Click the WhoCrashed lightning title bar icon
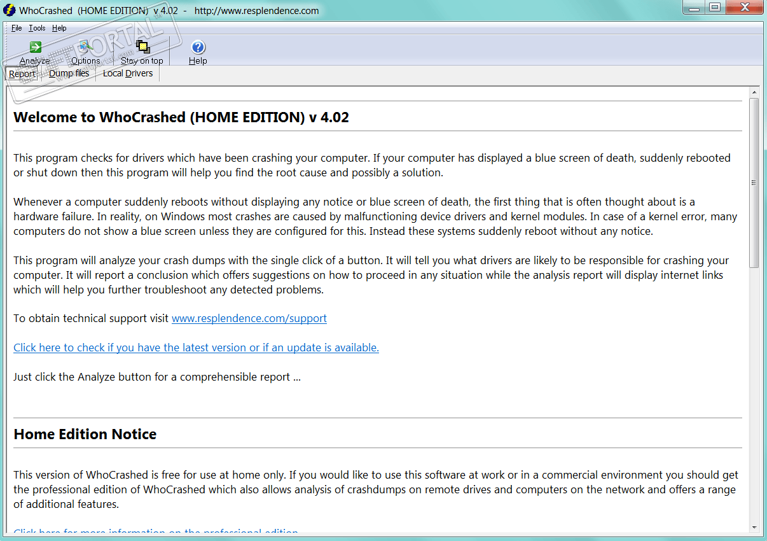Viewport: 767px width, 541px height. [x=10, y=10]
